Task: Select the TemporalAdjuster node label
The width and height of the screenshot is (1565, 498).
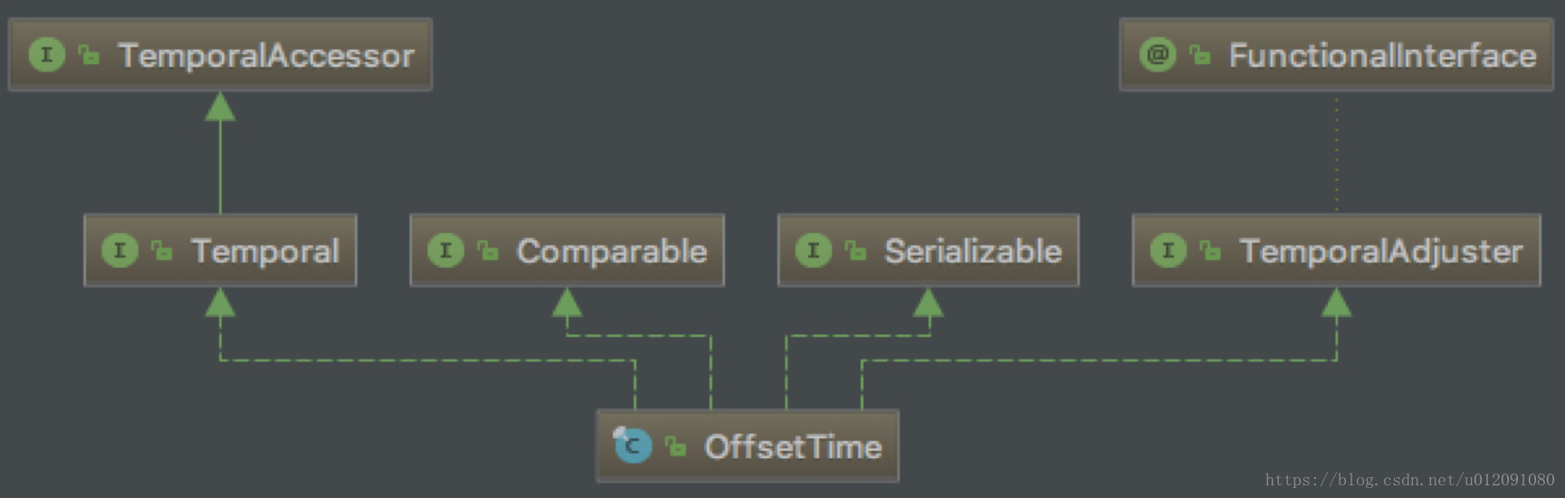Action: click(x=1380, y=251)
